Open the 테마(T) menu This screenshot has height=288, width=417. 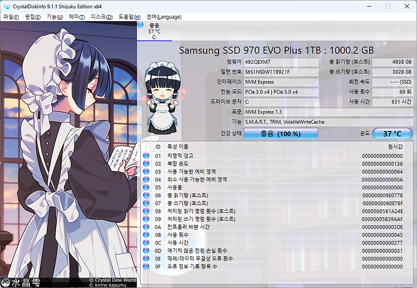click(x=77, y=17)
